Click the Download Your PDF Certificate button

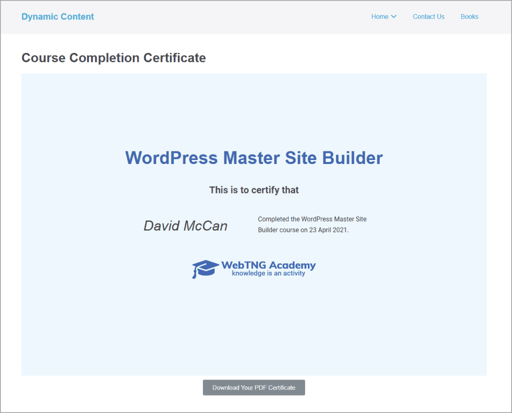point(254,387)
